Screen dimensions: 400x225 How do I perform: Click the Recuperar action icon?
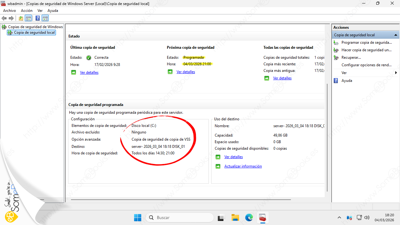tap(336, 57)
